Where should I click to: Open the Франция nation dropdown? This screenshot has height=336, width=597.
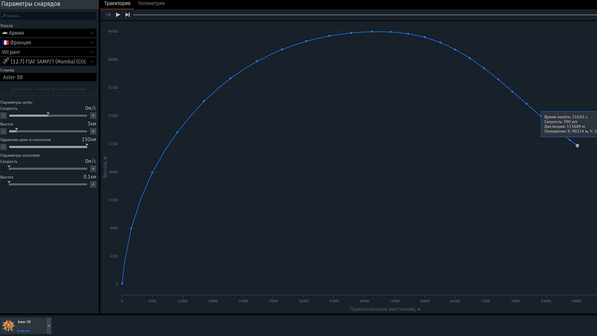tap(48, 42)
